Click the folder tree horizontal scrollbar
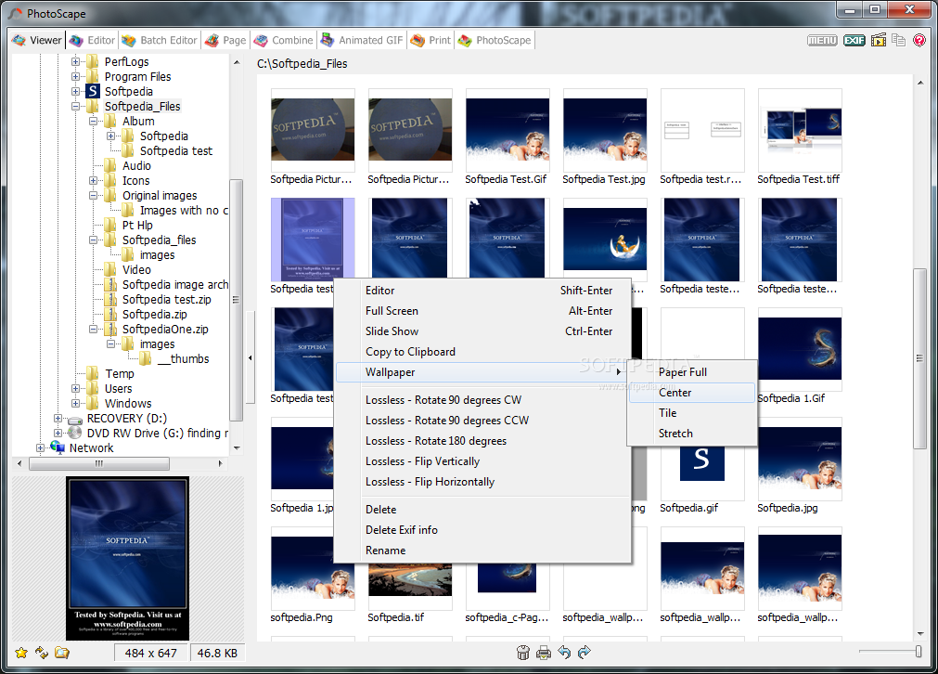 tap(99, 463)
